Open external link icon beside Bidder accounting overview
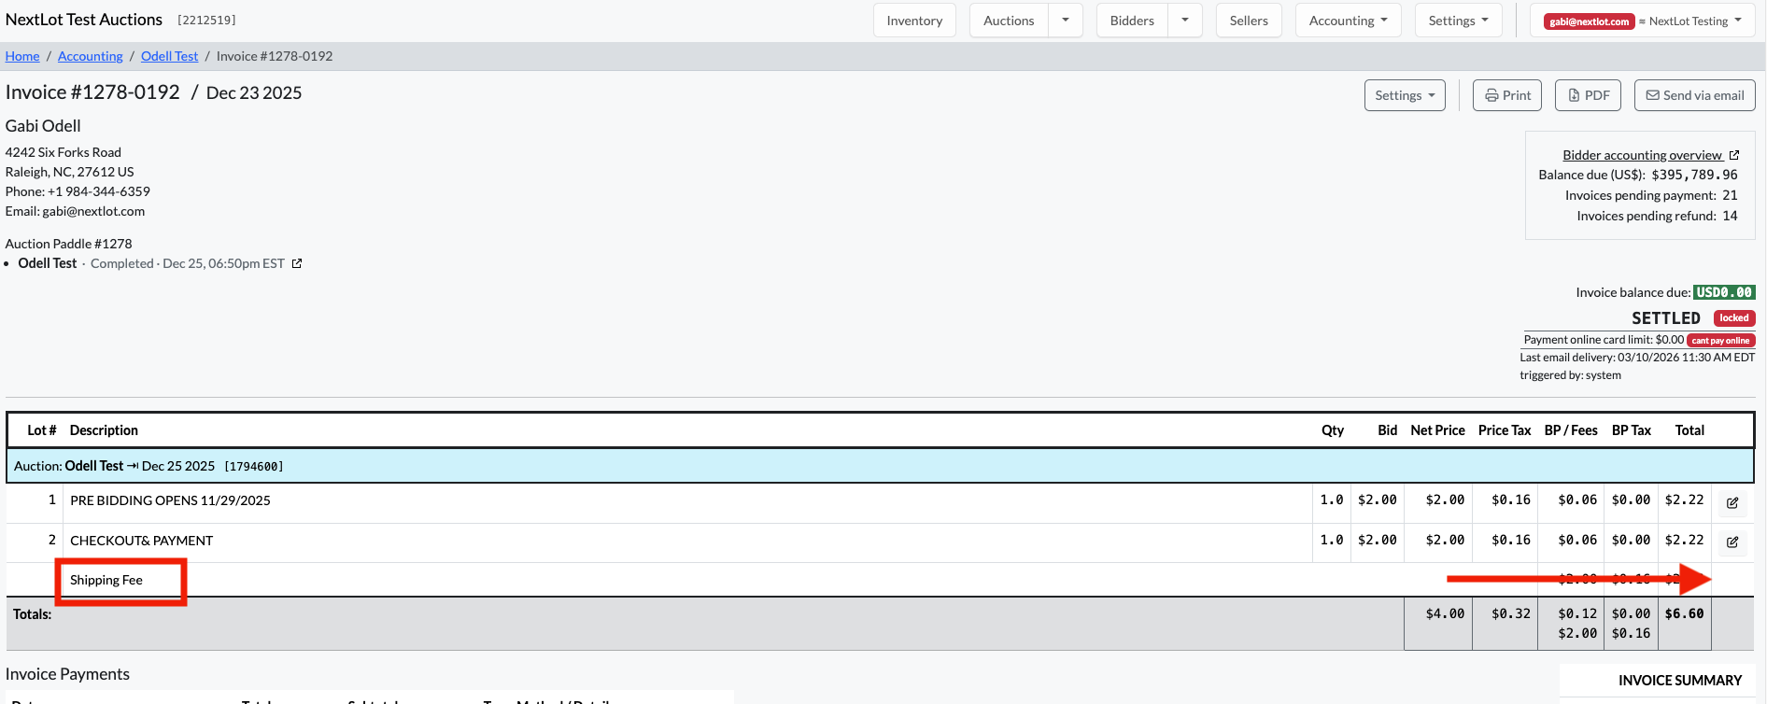Image resolution: width=1767 pixels, height=704 pixels. pos(1734,155)
